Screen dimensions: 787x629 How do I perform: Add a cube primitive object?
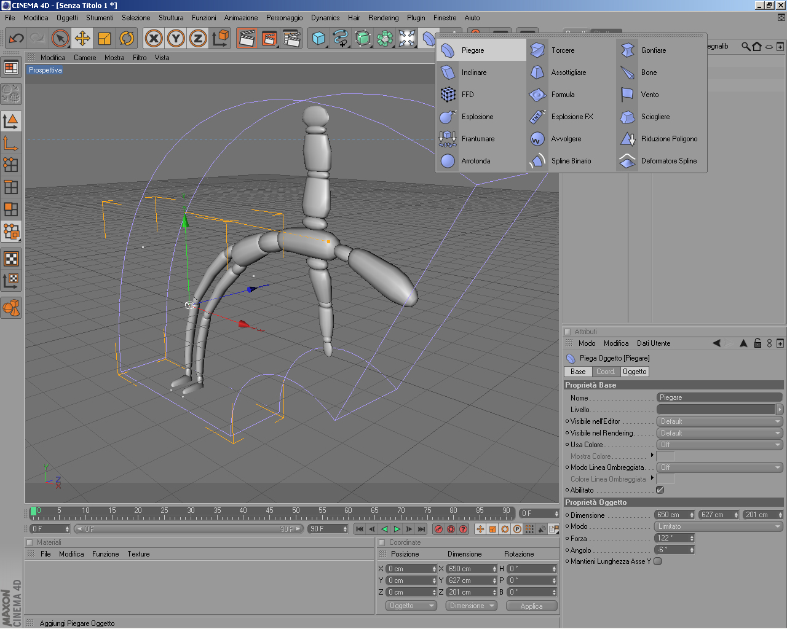pyautogui.click(x=318, y=39)
